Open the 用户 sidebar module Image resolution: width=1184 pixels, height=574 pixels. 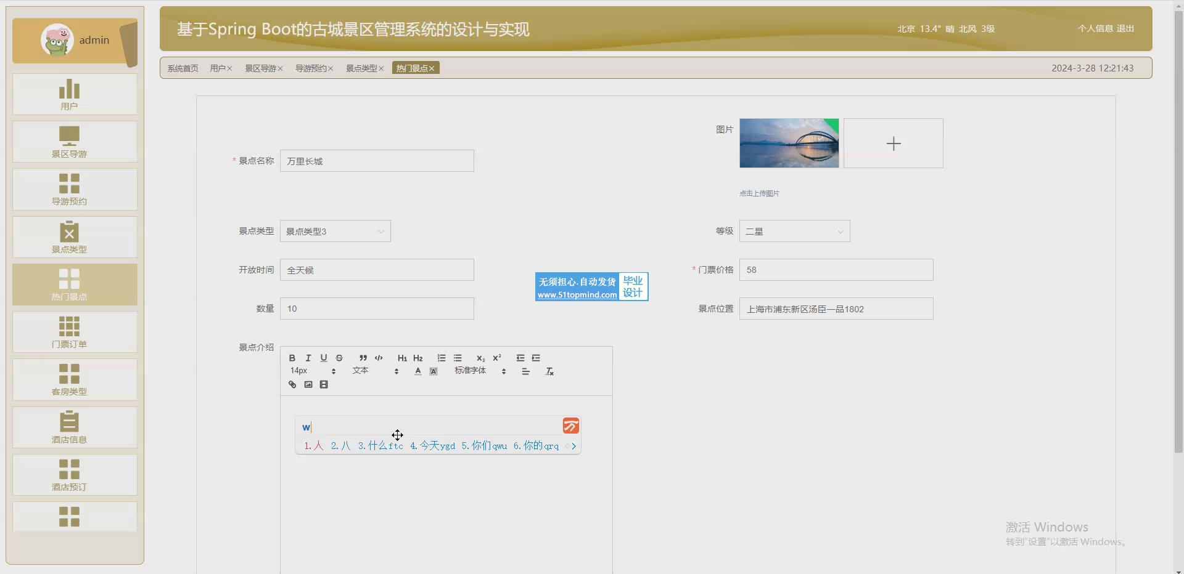point(75,94)
